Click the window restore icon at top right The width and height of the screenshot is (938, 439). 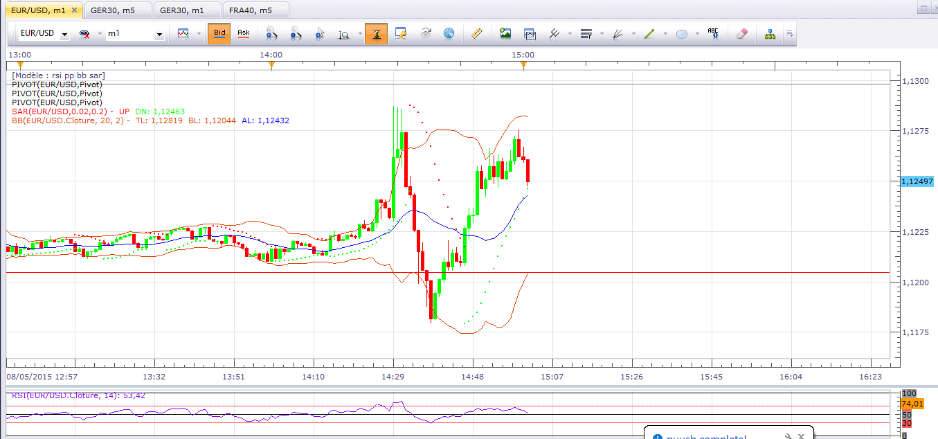tap(923, 9)
